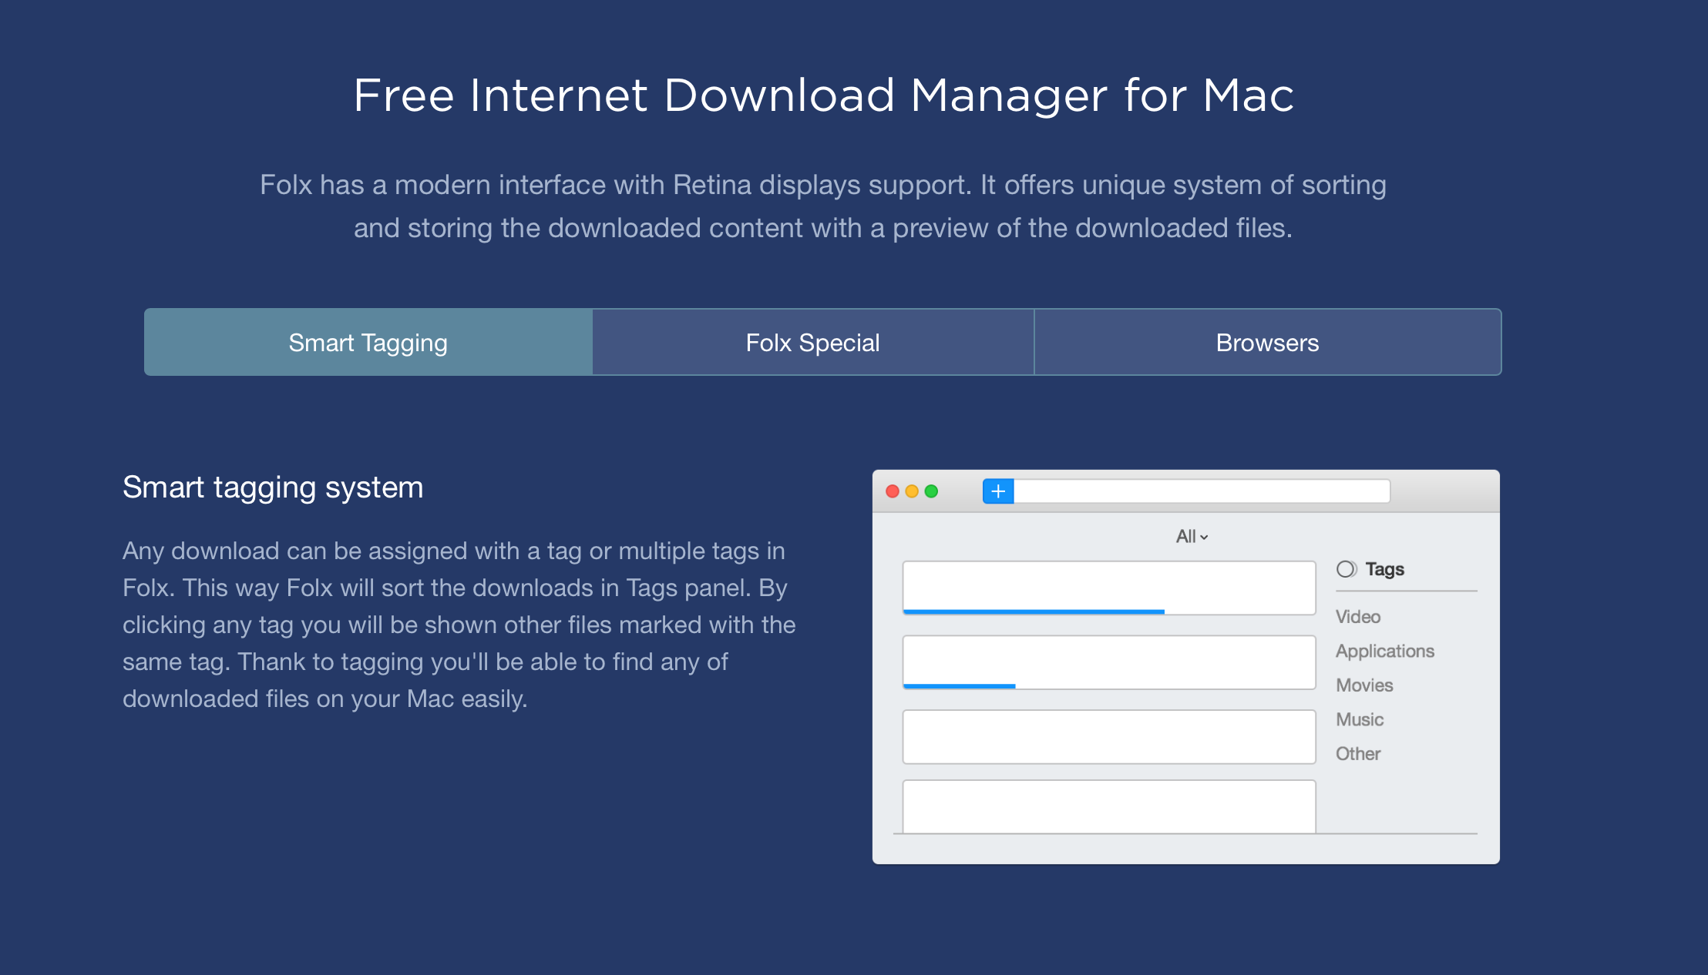This screenshot has width=1708, height=975.
Task: Select the fourth download item row
Action: coord(1108,806)
